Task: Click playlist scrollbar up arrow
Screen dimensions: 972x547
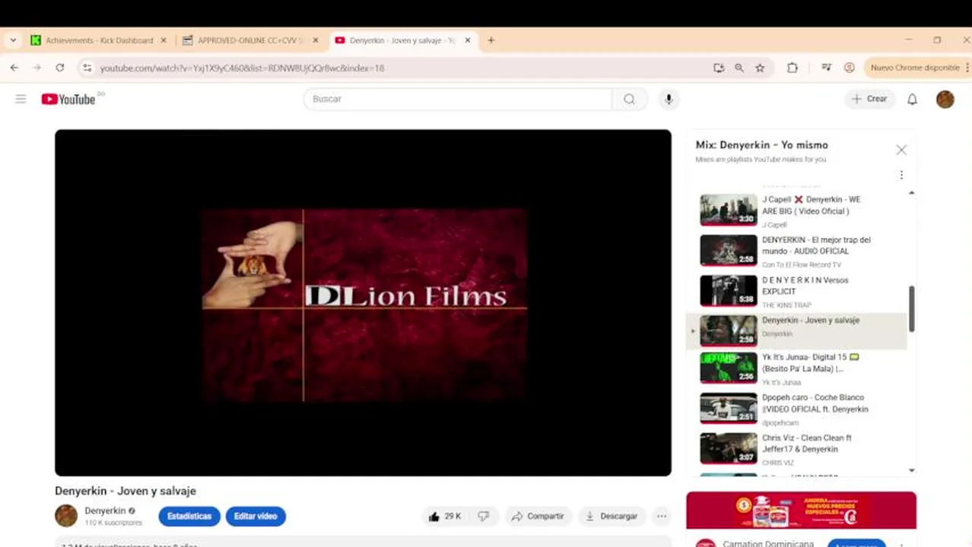Action: (x=911, y=194)
